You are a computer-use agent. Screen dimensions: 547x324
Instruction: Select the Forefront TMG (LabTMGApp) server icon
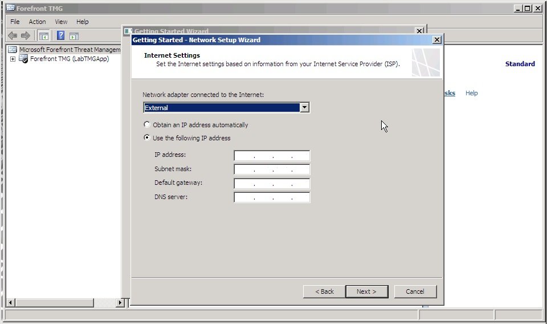(24, 59)
